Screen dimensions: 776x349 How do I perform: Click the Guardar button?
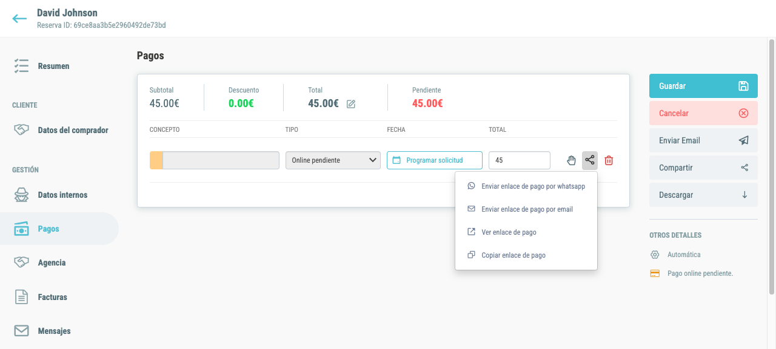coord(703,86)
